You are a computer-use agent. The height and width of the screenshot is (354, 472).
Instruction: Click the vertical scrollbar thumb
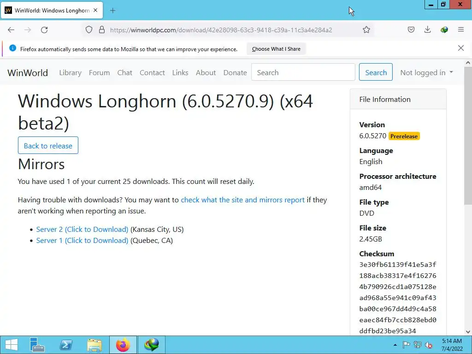[468, 136]
